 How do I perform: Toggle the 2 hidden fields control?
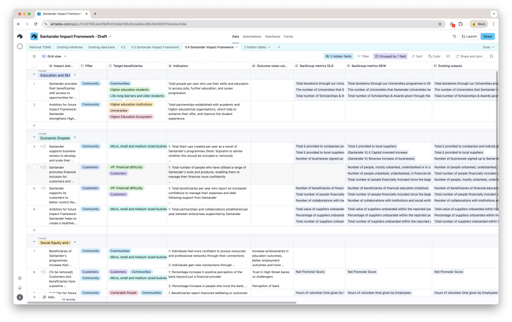[x=338, y=56]
